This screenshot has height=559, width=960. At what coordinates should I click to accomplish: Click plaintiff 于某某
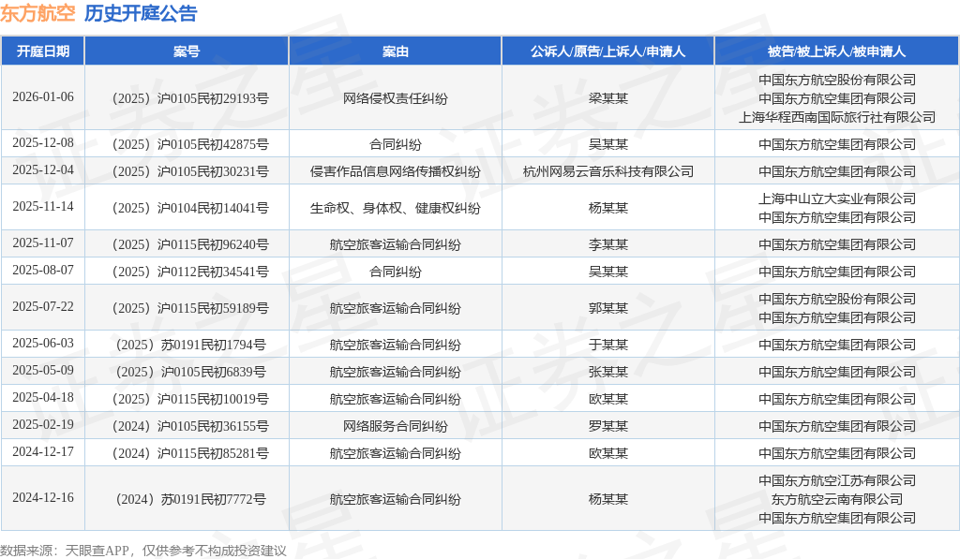coord(607,345)
